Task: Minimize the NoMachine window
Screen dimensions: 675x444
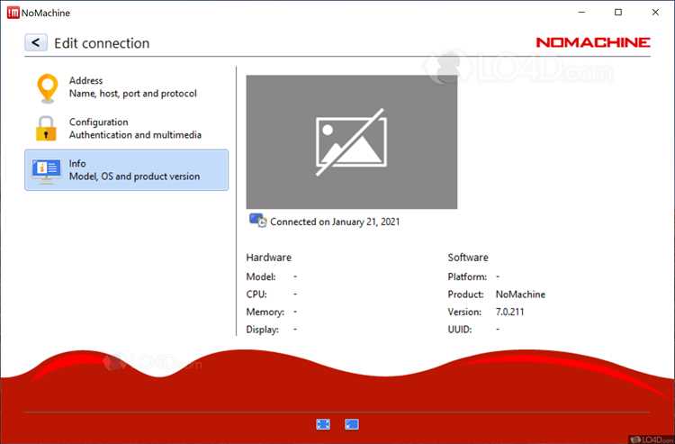Action: [581, 13]
